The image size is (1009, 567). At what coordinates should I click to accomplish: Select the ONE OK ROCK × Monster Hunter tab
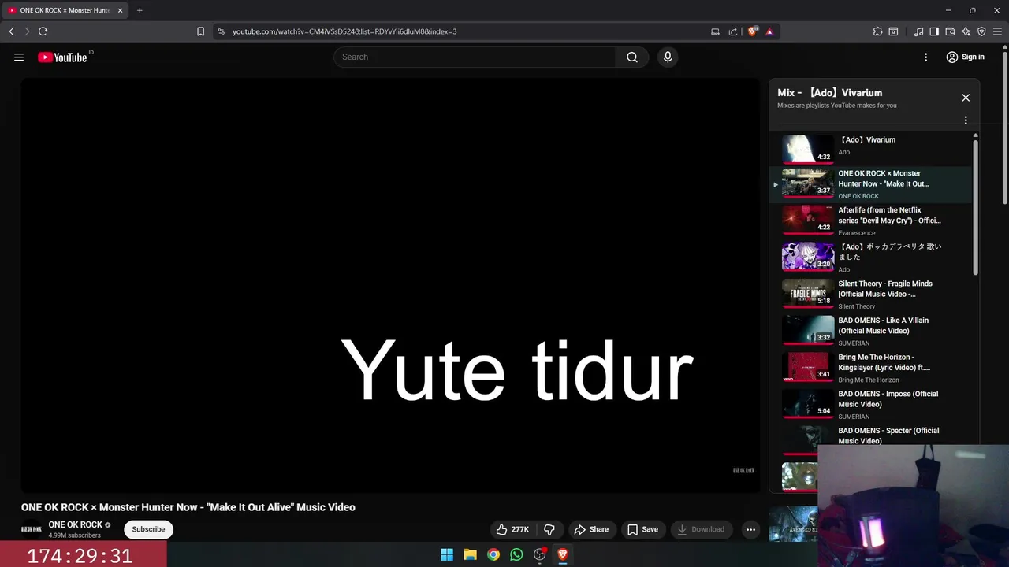(65, 10)
